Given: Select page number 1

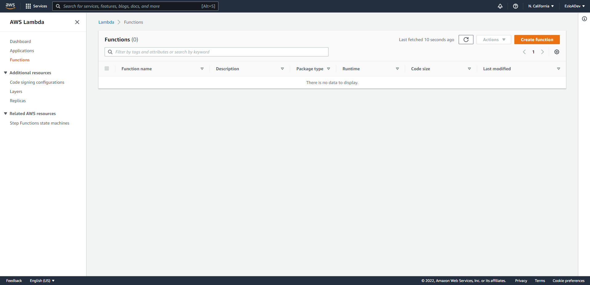Looking at the screenshot, I should [533, 52].
